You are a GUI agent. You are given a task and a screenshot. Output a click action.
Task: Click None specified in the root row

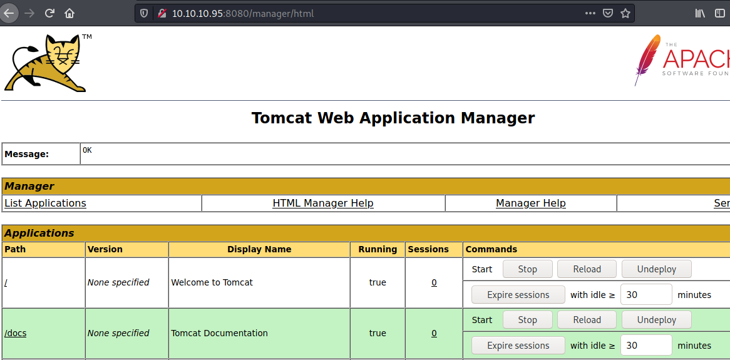pos(118,282)
